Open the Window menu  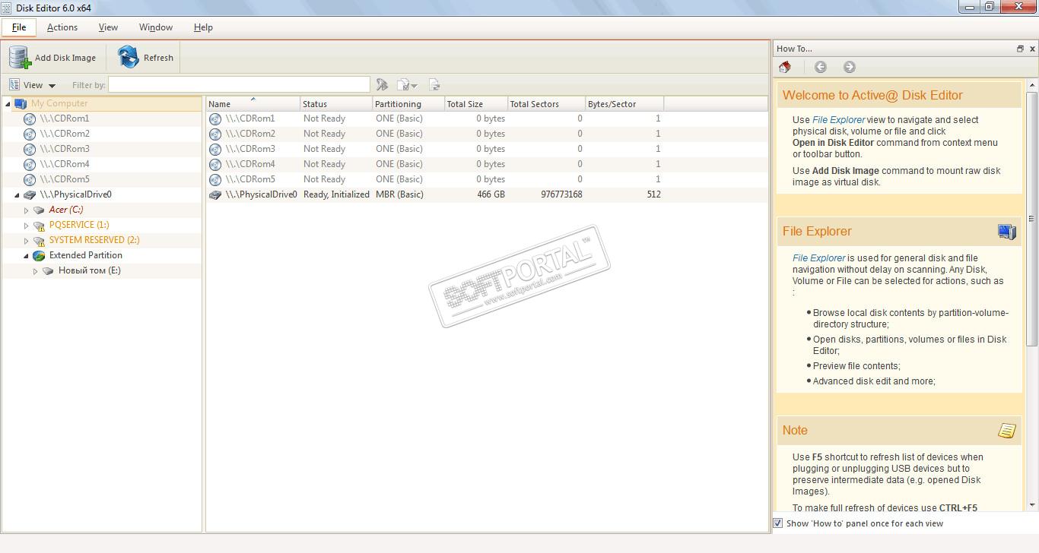tap(156, 27)
